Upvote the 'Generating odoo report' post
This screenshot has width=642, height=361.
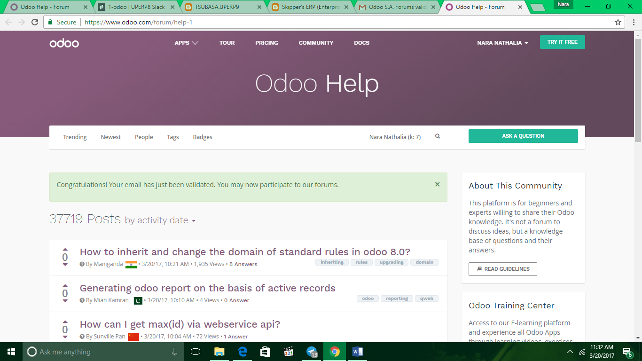(x=65, y=285)
